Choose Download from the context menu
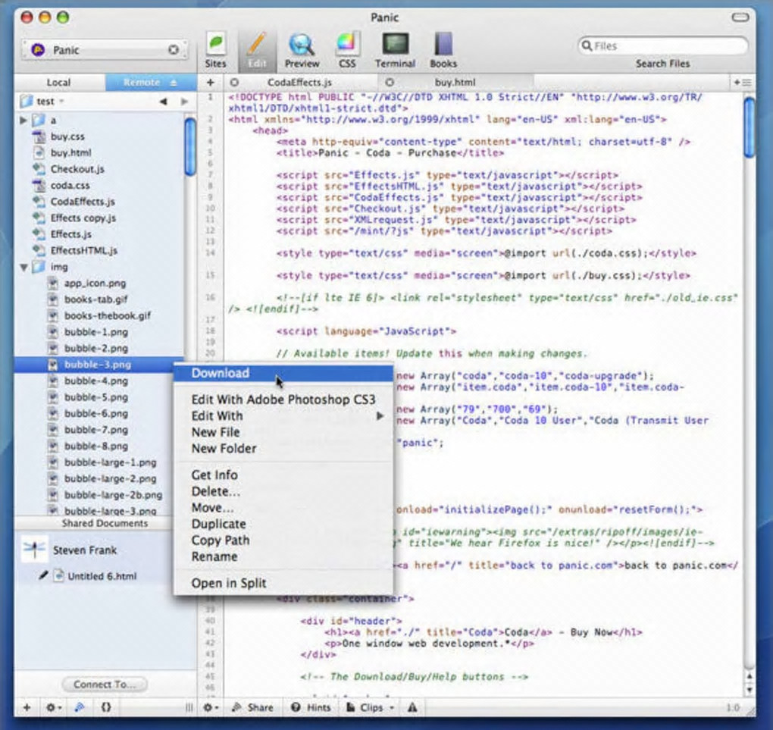This screenshot has width=773, height=730. click(220, 373)
